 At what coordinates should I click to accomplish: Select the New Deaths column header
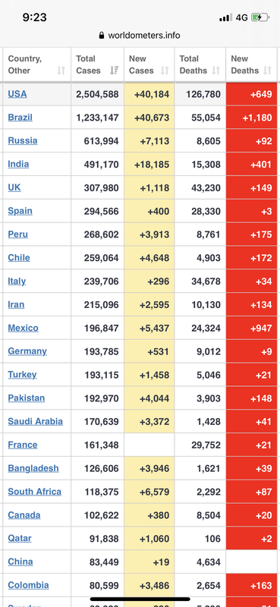(252, 64)
